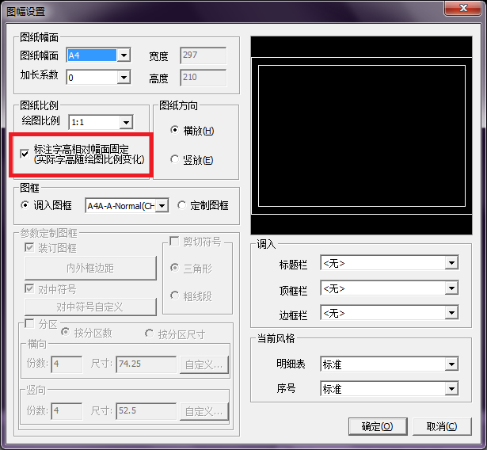Click the 高度 210 field

[204, 78]
